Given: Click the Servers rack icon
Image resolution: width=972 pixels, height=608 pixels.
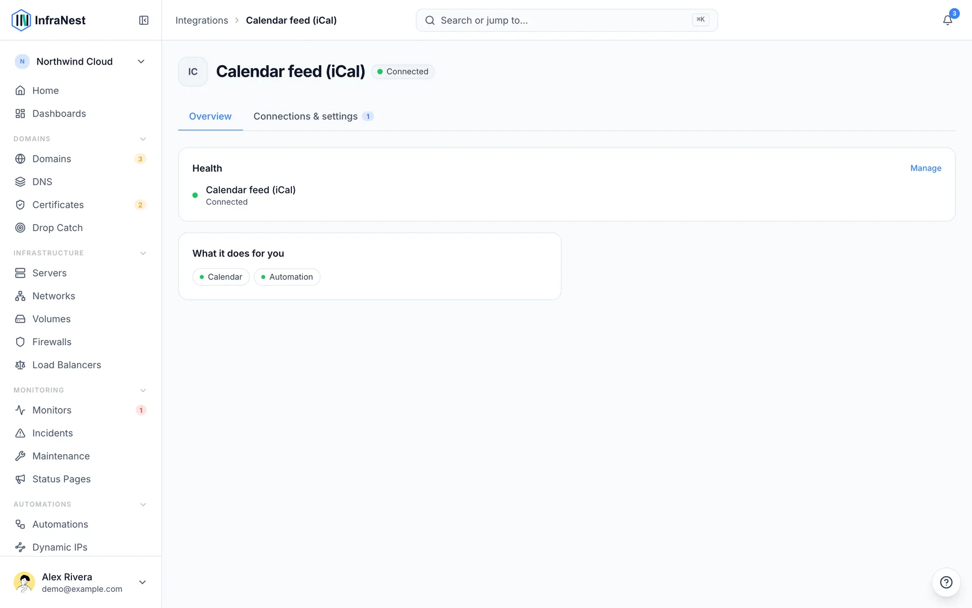Looking at the screenshot, I should (x=20, y=273).
